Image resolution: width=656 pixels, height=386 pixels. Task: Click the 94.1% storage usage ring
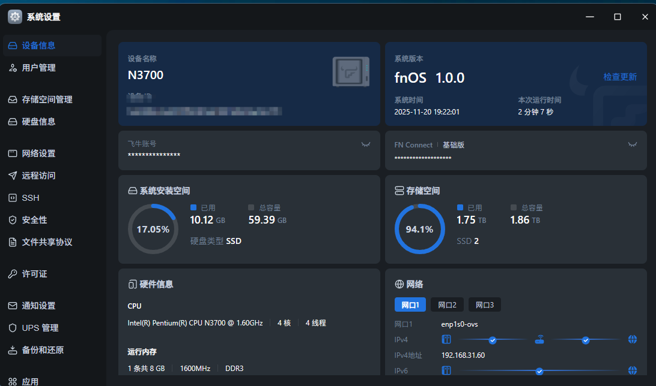pos(420,229)
